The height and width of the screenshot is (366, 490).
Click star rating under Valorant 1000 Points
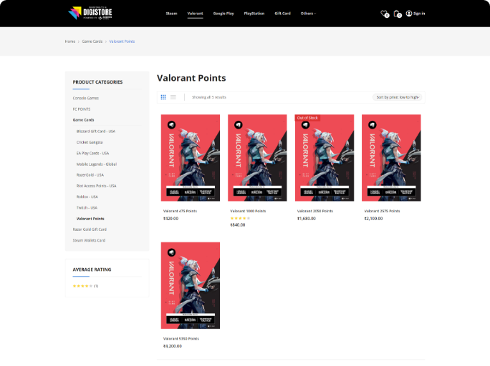coord(240,218)
